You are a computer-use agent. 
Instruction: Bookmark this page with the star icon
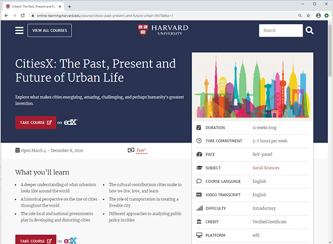(308, 16)
